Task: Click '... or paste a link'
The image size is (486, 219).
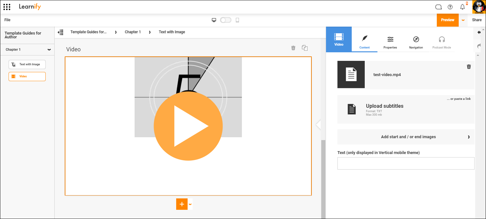Action: [459, 99]
